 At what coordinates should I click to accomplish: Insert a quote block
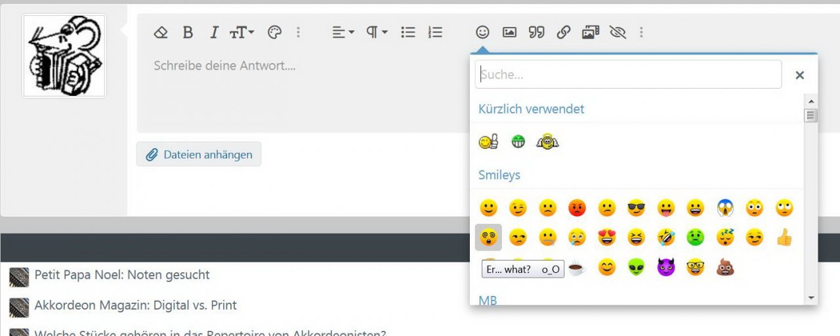click(537, 32)
